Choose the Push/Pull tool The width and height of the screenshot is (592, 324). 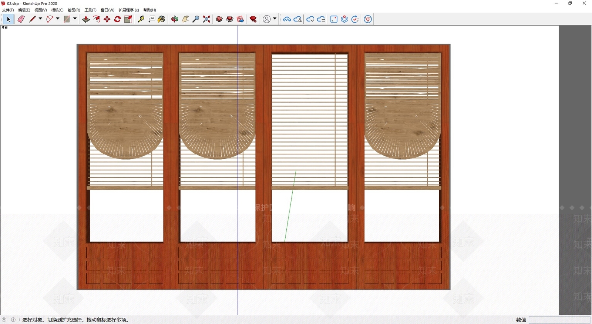(x=86, y=19)
